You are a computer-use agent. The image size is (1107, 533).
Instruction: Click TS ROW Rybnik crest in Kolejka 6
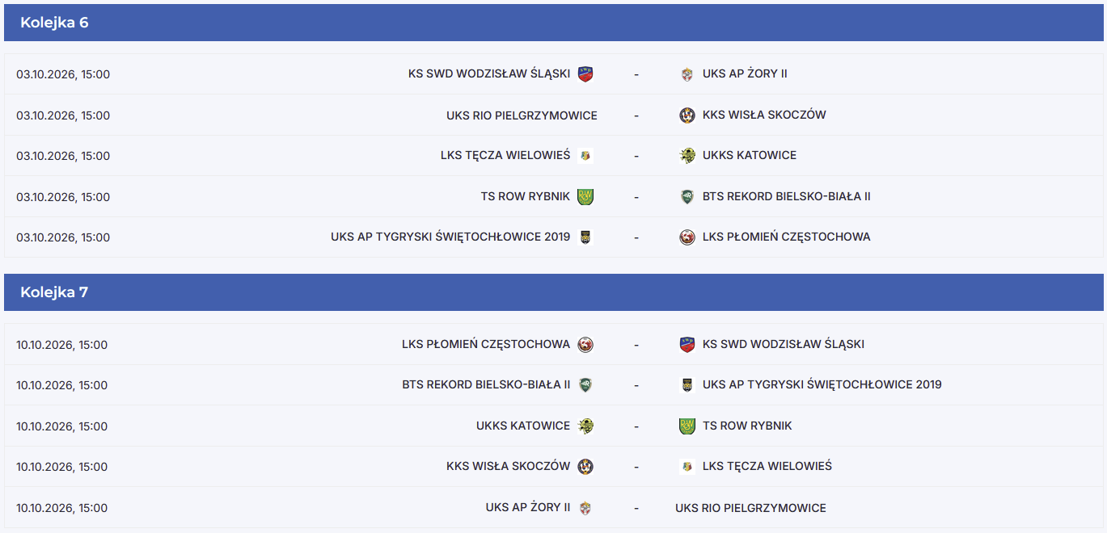point(585,196)
